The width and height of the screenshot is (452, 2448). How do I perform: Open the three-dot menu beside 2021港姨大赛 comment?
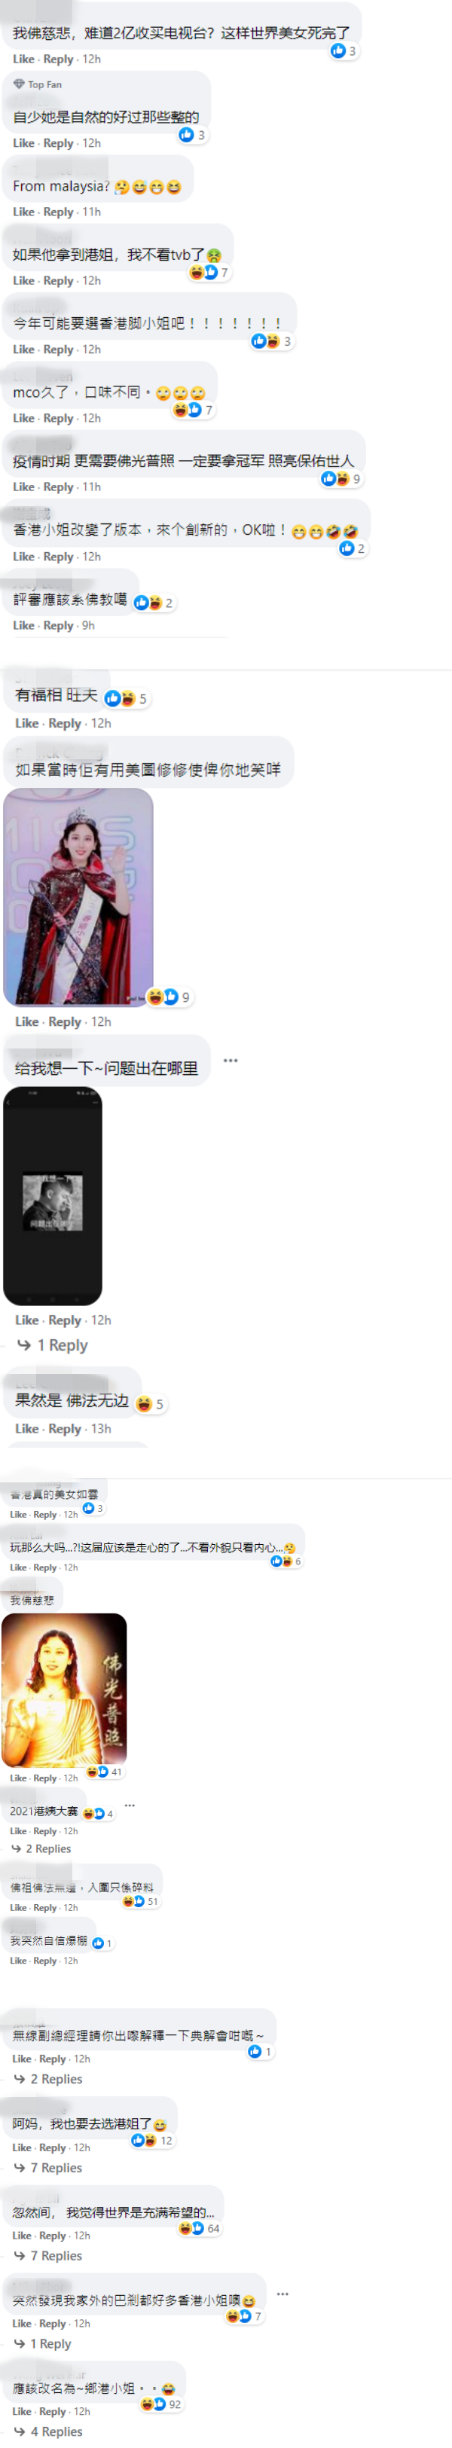[x=130, y=1805]
